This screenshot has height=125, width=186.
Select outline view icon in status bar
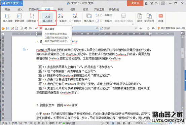118,123
